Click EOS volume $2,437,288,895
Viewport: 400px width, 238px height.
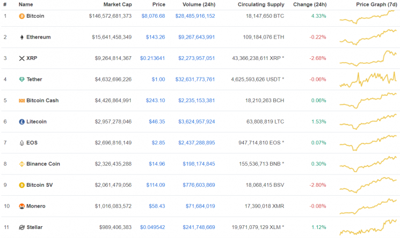pos(197,143)
